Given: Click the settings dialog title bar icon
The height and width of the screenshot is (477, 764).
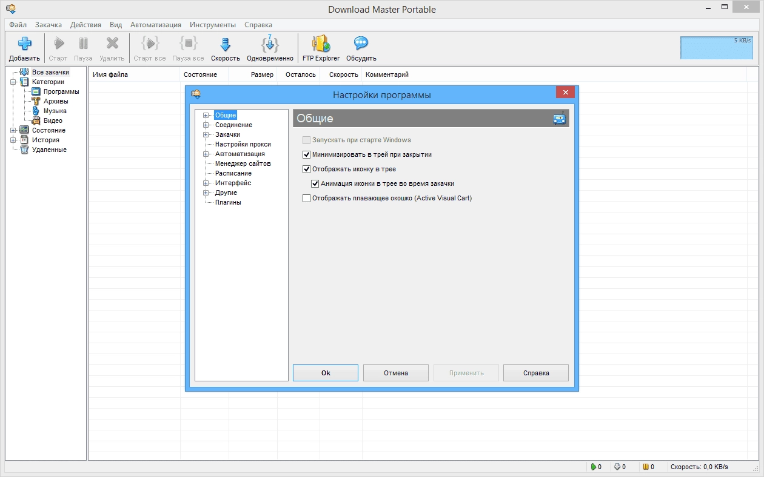Looking at the screenshot, I should pos(195,94).
